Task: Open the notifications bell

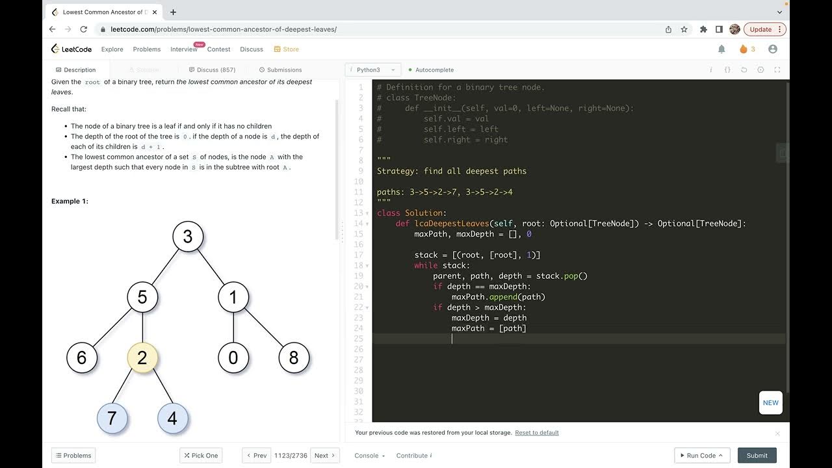Action: point(721,49)
